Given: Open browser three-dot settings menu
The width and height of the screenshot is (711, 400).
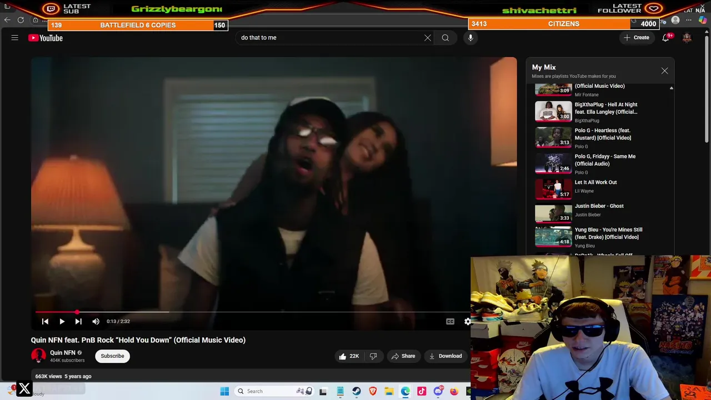Looking at the screenshot, I should (689, 20).
